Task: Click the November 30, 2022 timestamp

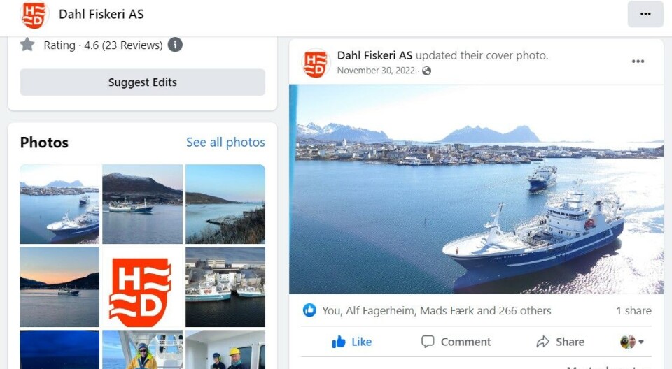Action: (x=376, y=71)
